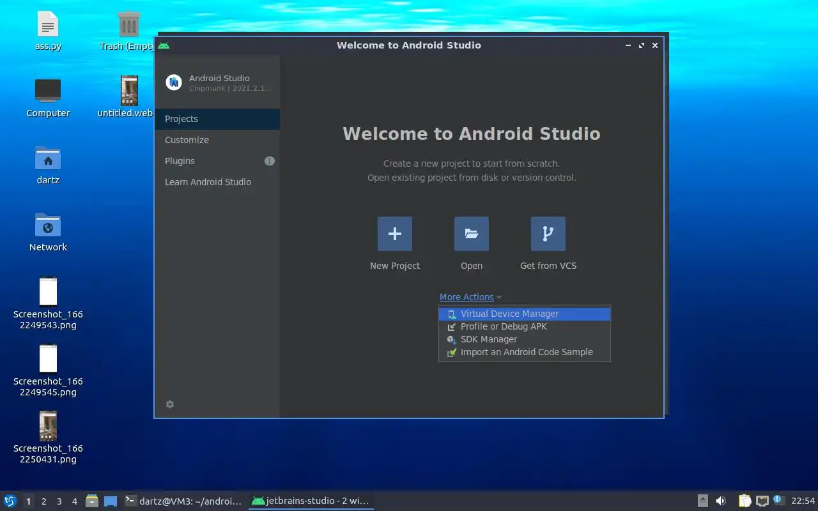Click the update notifier tray icon
The height and width of the screenshot is (511, 818).
778,500
